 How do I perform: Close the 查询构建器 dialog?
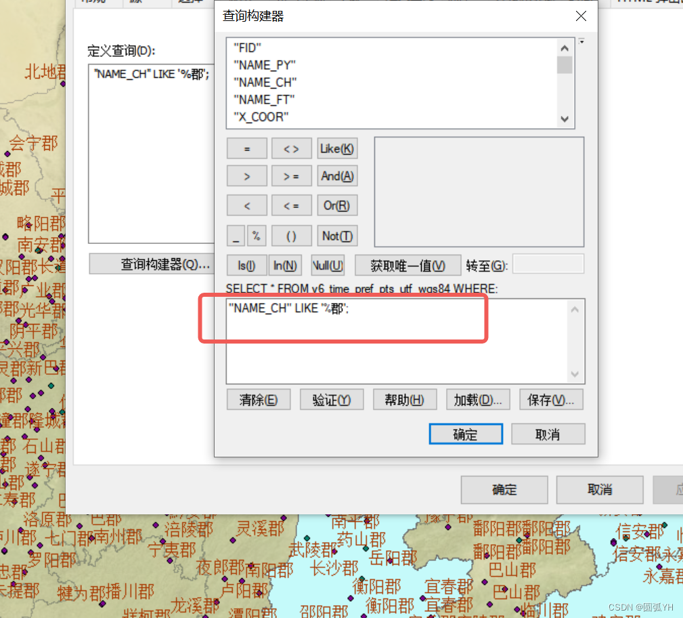click(581, 16)
